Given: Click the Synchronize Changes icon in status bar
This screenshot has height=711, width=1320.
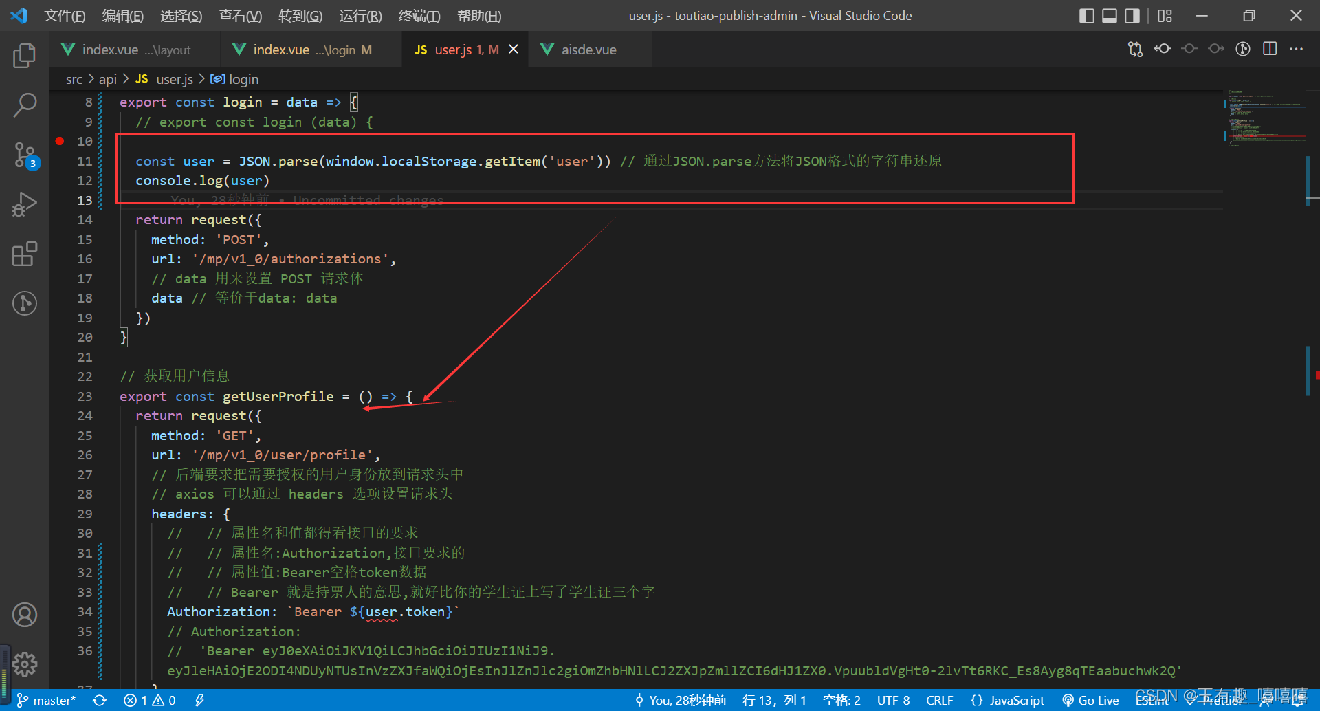Looking at the screenshot, I should coord(100,700).
